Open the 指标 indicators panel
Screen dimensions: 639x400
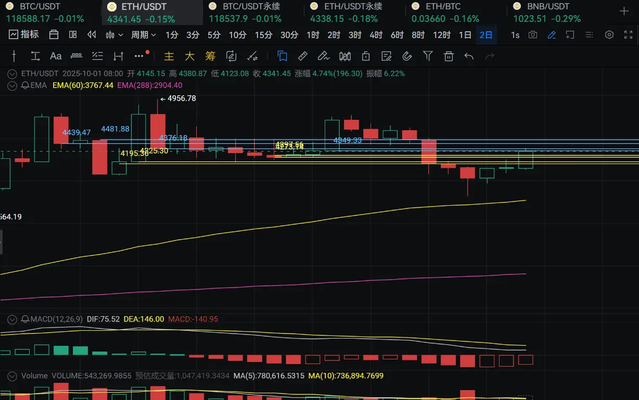pos(24,35)
